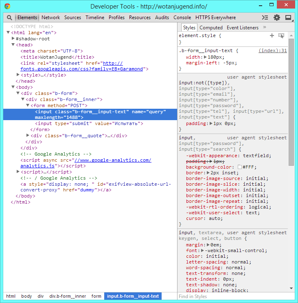Screen dimensions: 298x303
Task: Show more sidebar tabs chevron
Action: click(265, 27)
